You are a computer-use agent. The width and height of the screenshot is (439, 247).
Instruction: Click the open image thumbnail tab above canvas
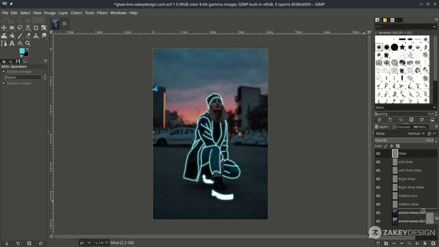pos(56,23)
